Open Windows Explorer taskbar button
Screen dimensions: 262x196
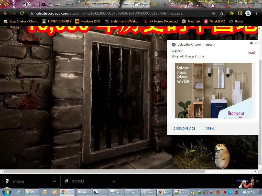coord(32,192)
